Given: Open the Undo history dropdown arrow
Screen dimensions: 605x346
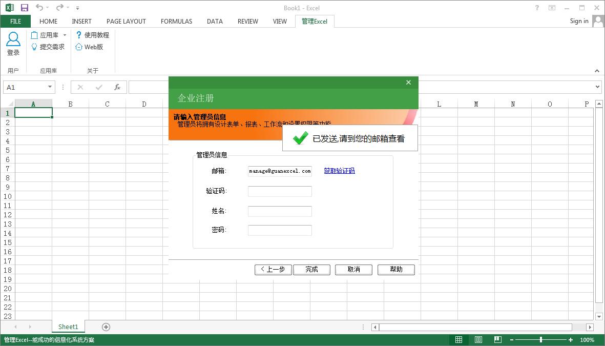Looking at the screenshot, I should [48, 7].
